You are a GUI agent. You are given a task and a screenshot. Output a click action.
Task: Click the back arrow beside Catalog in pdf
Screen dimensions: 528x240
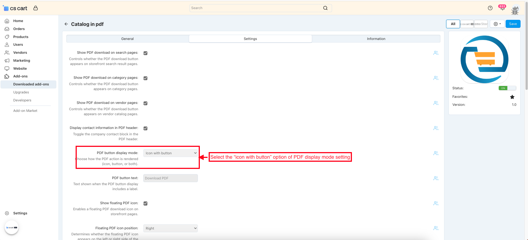point(66,24)
